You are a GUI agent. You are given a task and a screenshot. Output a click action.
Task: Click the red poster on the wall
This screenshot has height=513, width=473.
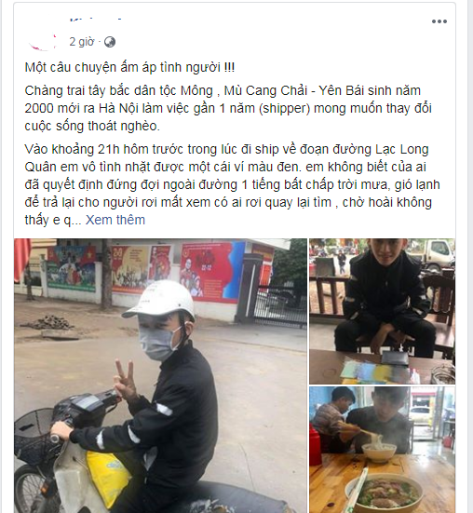click(x=208, y=271)
